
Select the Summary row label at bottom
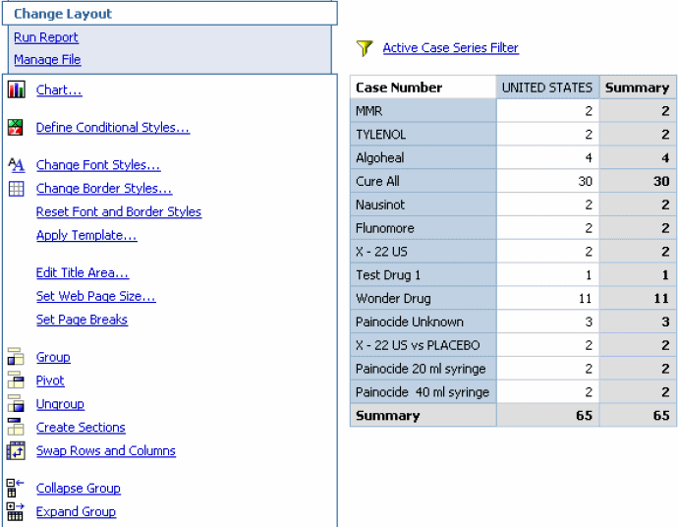(423, 415)
